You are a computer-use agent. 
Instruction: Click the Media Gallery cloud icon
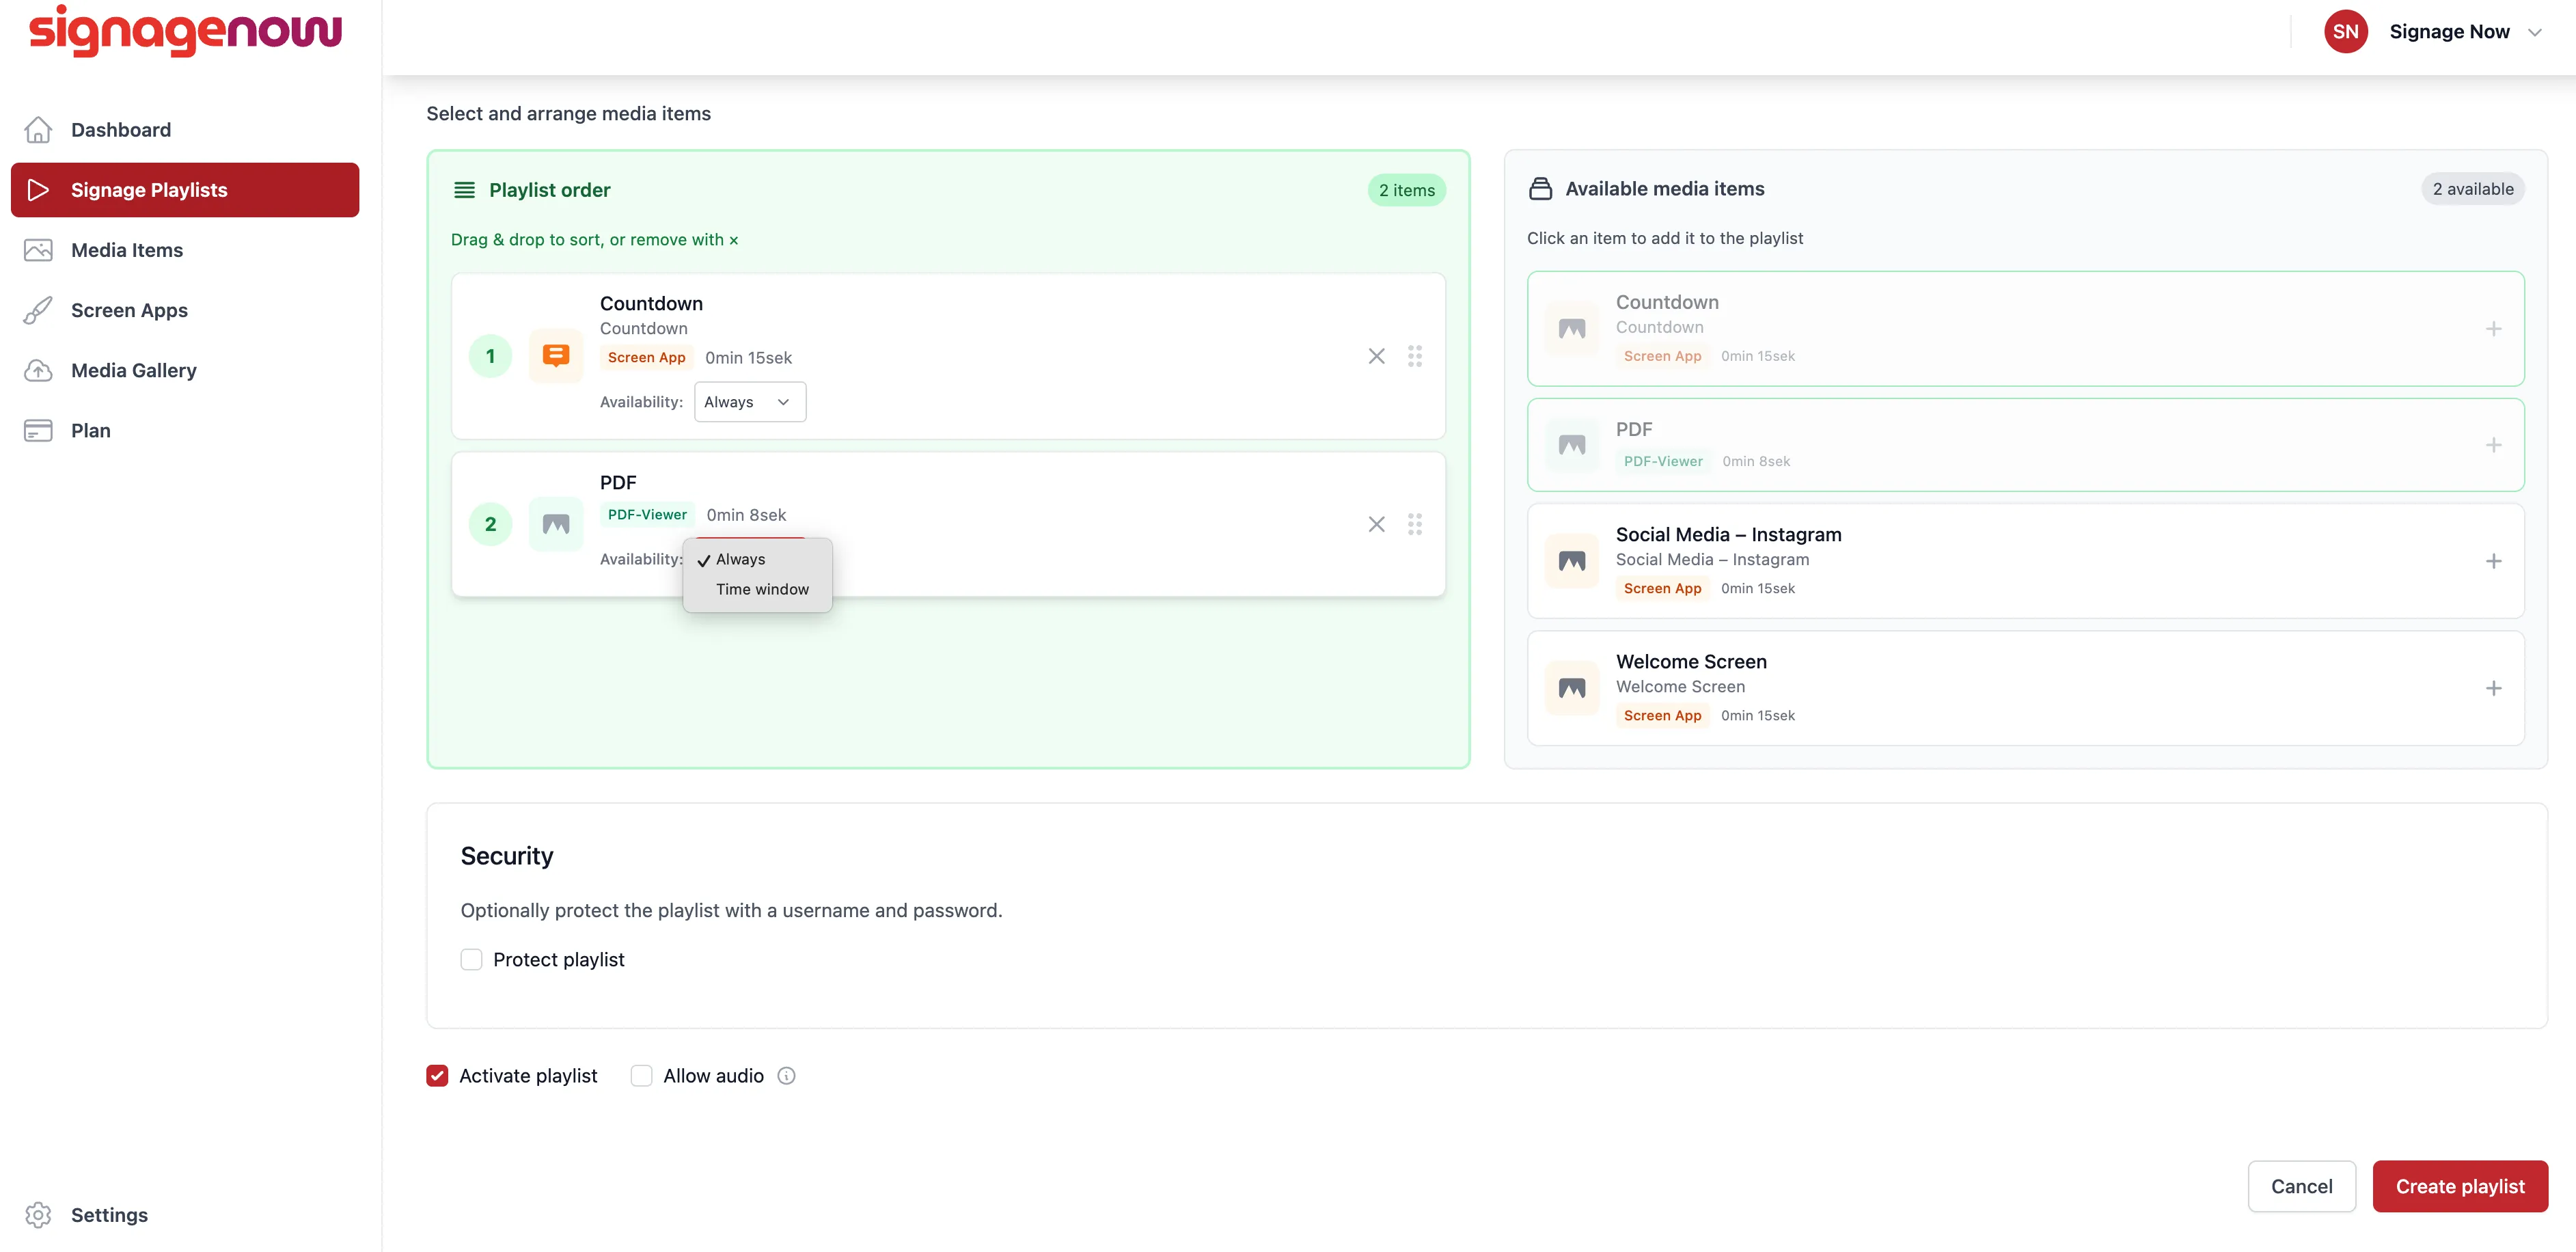(x=38, y=370)
